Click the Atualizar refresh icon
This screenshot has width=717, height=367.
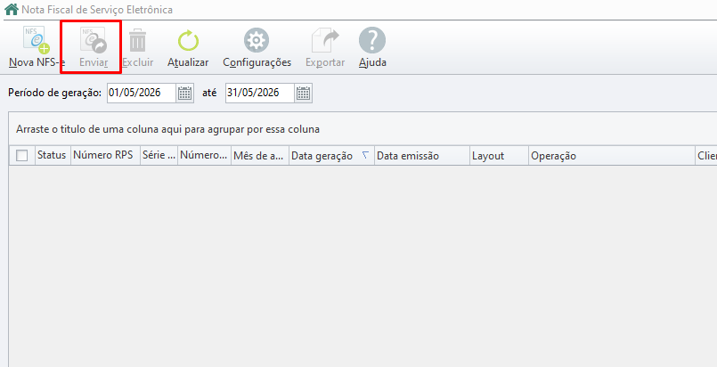click(x=188, y=40)
